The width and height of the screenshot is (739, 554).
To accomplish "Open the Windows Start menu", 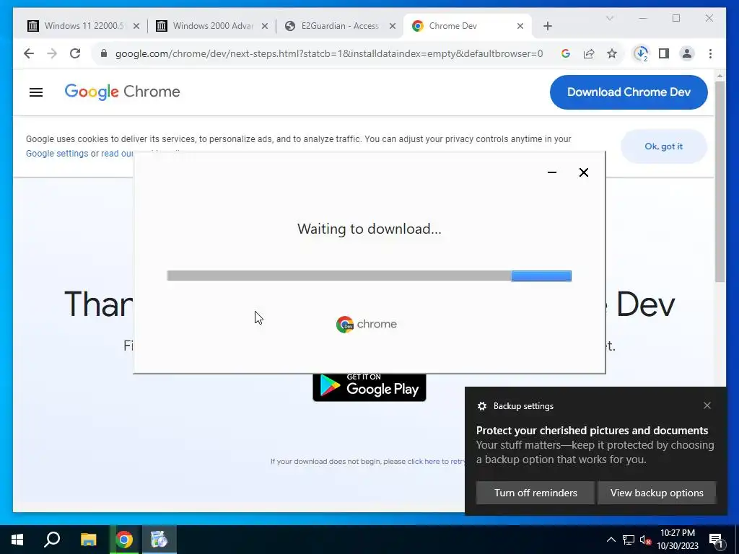I will (17, 540).
